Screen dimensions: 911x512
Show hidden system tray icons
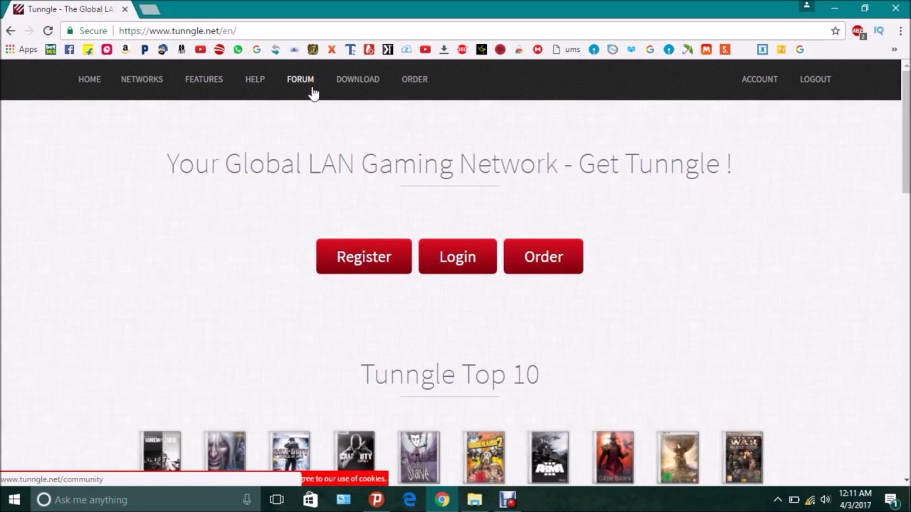(x=778, y=500)
